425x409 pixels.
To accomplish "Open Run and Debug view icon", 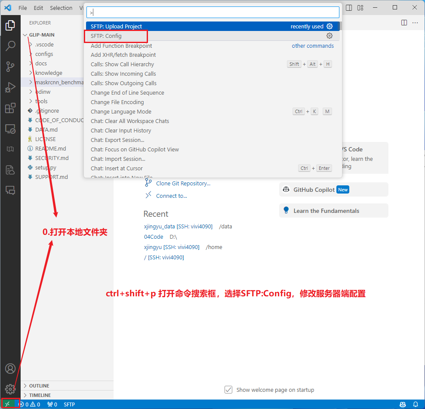I will tap(10, 87).
